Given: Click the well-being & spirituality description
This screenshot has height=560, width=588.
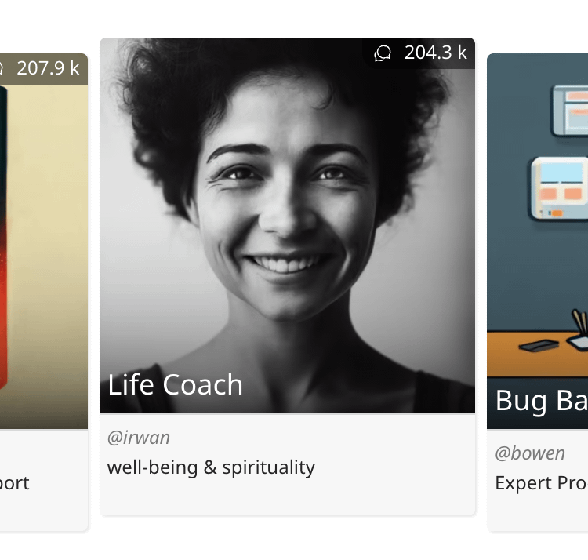Looking at the screenshot, I should pos(211,467).
